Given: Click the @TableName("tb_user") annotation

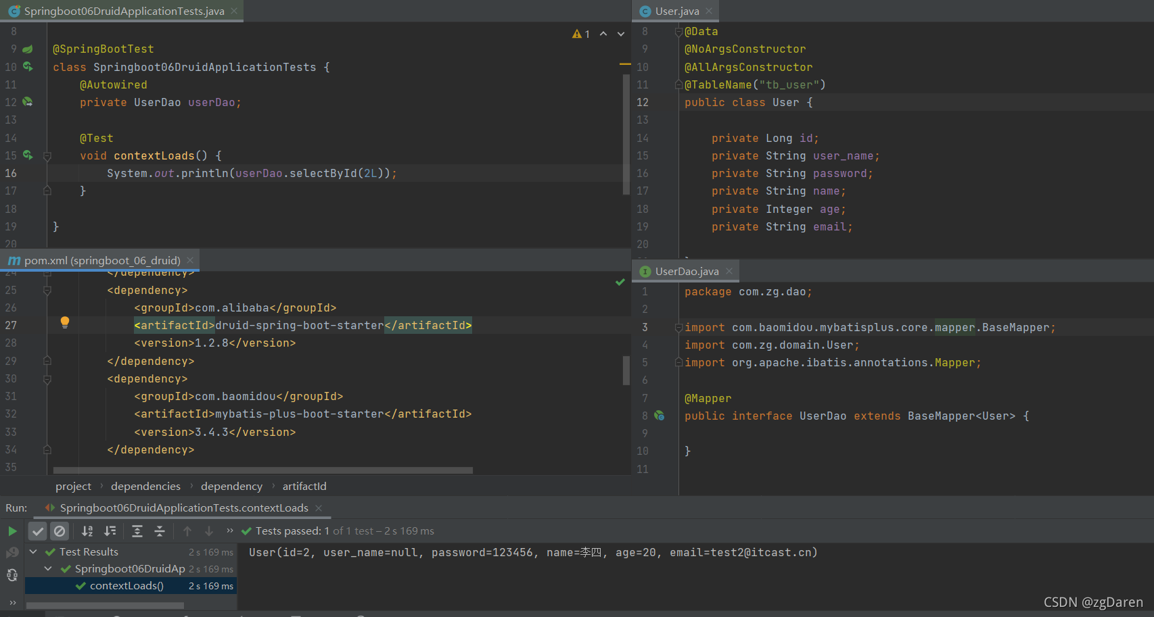Looking at the screenshot, I should 755,85.
